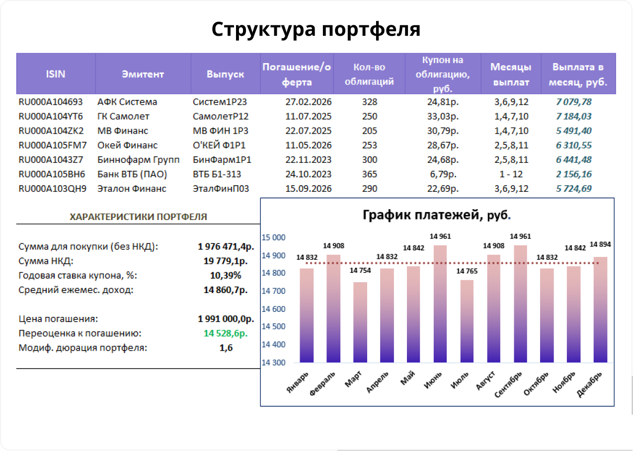Image resolution: width=633 pixels, height=451 pixels.
Task: Click the ГК Самолет issuer cell
Action: pos(123,116)
